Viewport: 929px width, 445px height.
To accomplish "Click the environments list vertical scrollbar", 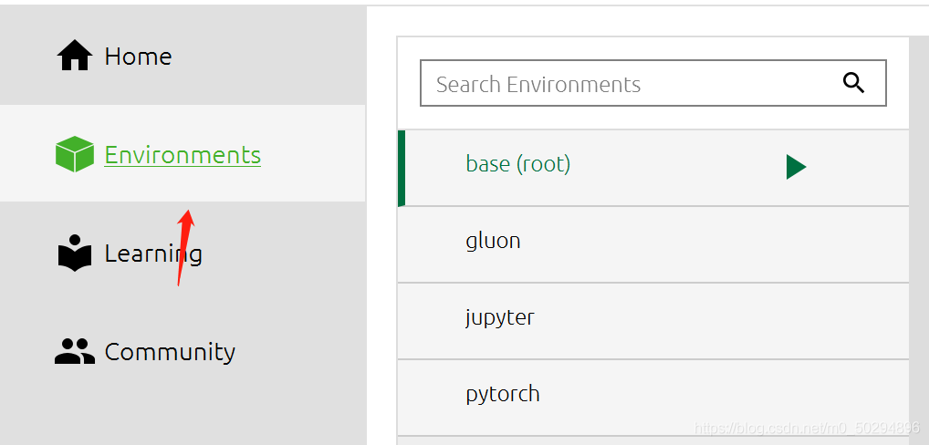I will (x=918, y=237).
